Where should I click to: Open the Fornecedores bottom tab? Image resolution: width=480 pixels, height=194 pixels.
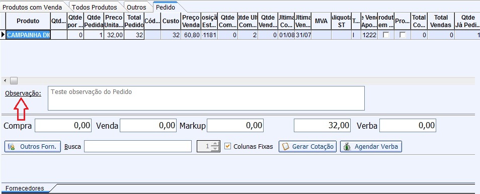(25, 188)
